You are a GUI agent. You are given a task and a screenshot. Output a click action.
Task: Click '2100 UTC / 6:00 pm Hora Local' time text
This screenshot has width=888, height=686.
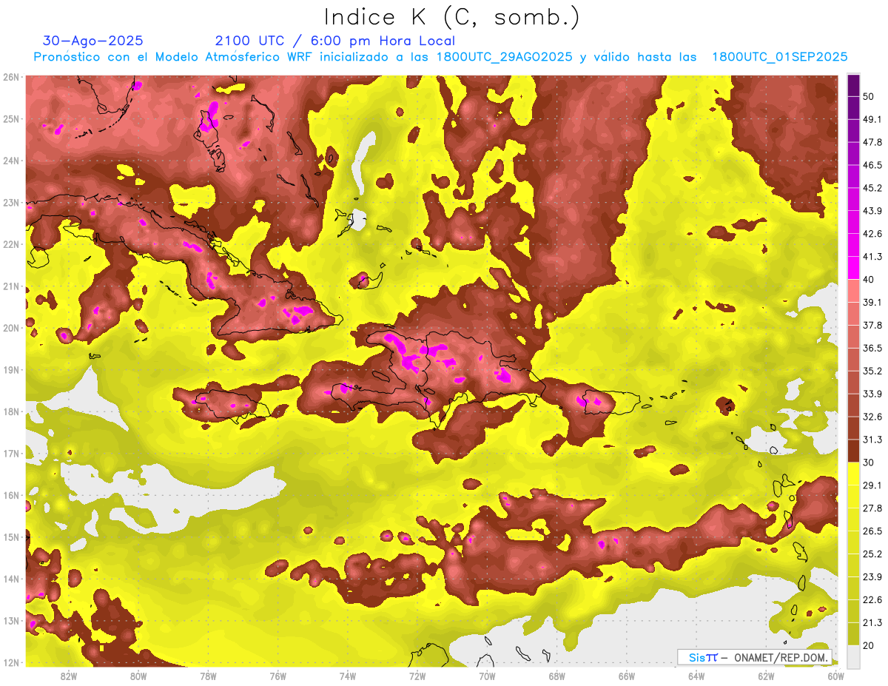coord(335,41)
